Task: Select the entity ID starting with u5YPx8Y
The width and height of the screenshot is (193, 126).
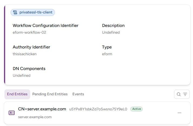Action: pos(98,109)
